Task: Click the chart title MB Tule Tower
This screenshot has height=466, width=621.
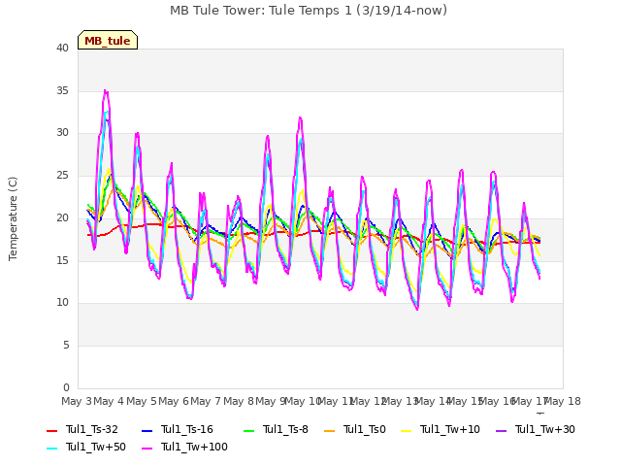Action: tap(309, 11)
